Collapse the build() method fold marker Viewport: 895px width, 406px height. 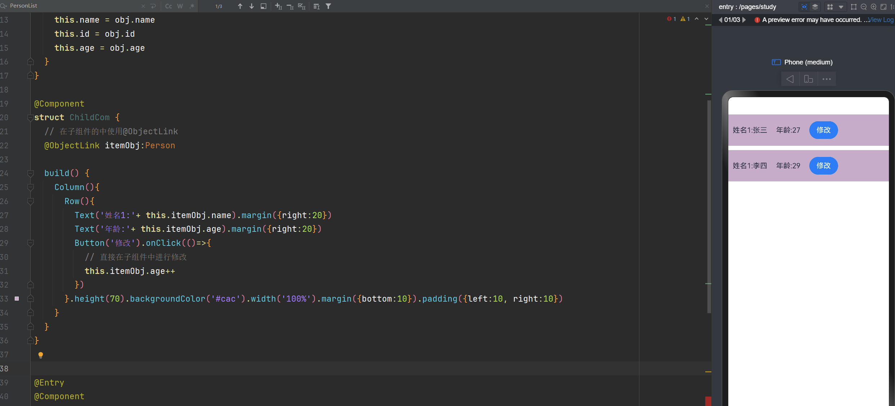tap(31, 173)
